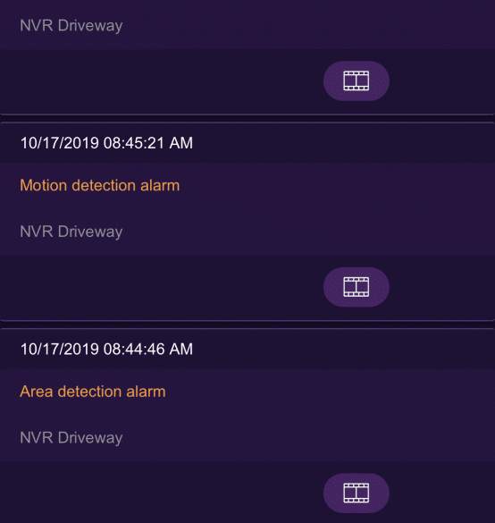Select NVR Driveway under Area detection alarm
The width and height of the screenshot is (495, 523).
pos(71,438)
